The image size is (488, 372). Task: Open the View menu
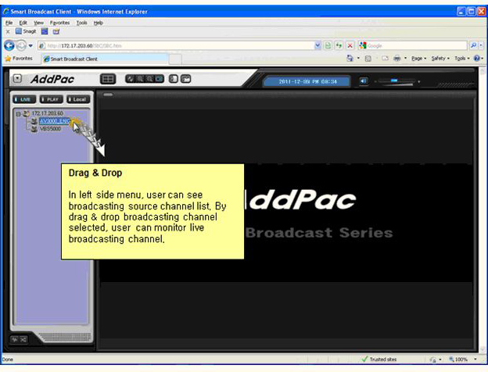click(38, 23)
